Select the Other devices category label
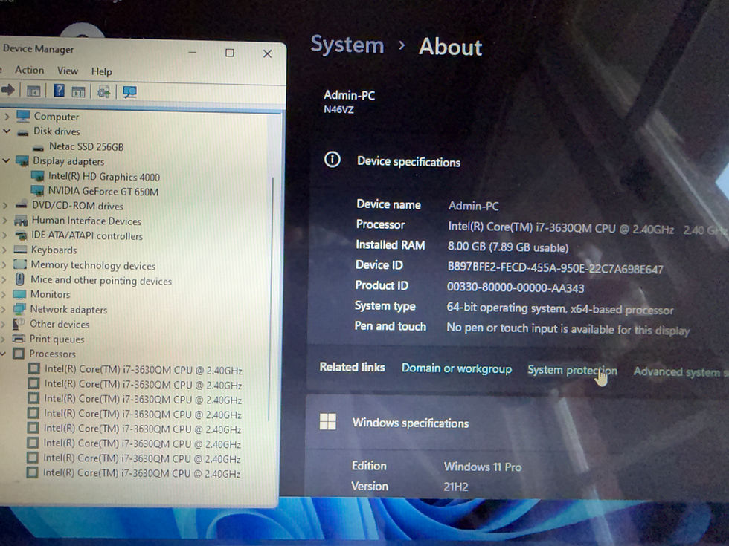729x546 pixels. pos(60,324)
